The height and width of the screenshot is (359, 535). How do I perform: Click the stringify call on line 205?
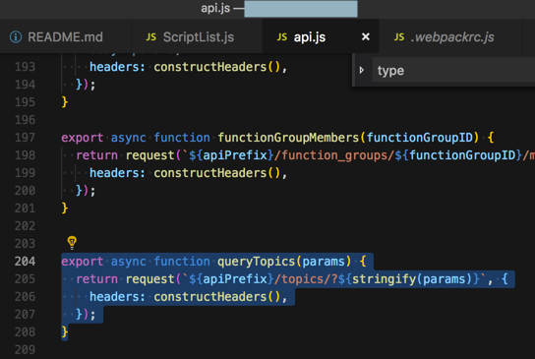tap(384, 279)
